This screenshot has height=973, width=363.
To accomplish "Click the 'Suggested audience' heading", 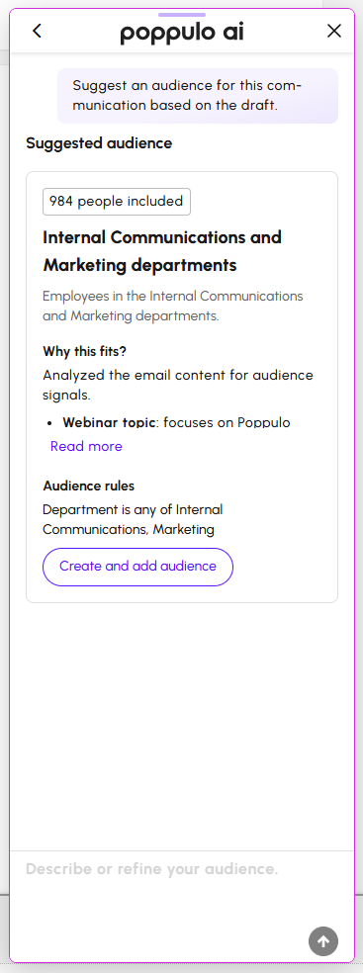I will tap(99, 143).
